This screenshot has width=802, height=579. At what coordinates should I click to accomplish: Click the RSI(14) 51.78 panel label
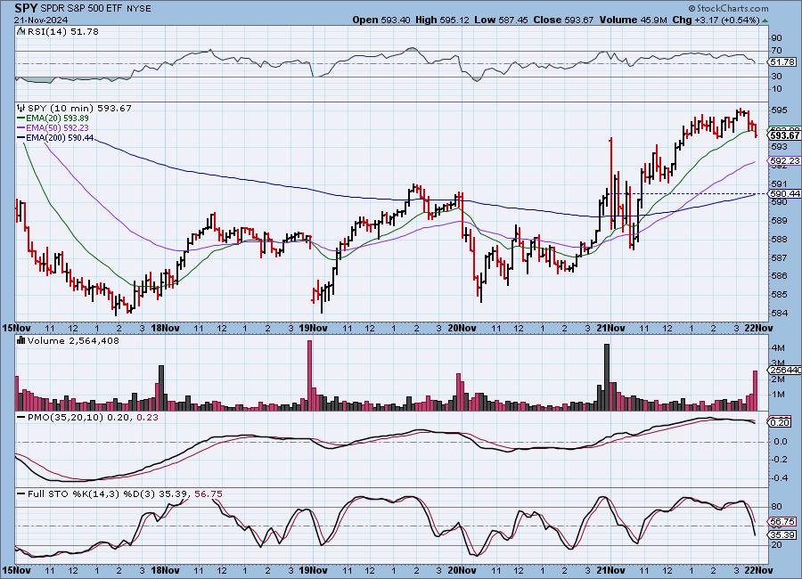tap(63, 32)
